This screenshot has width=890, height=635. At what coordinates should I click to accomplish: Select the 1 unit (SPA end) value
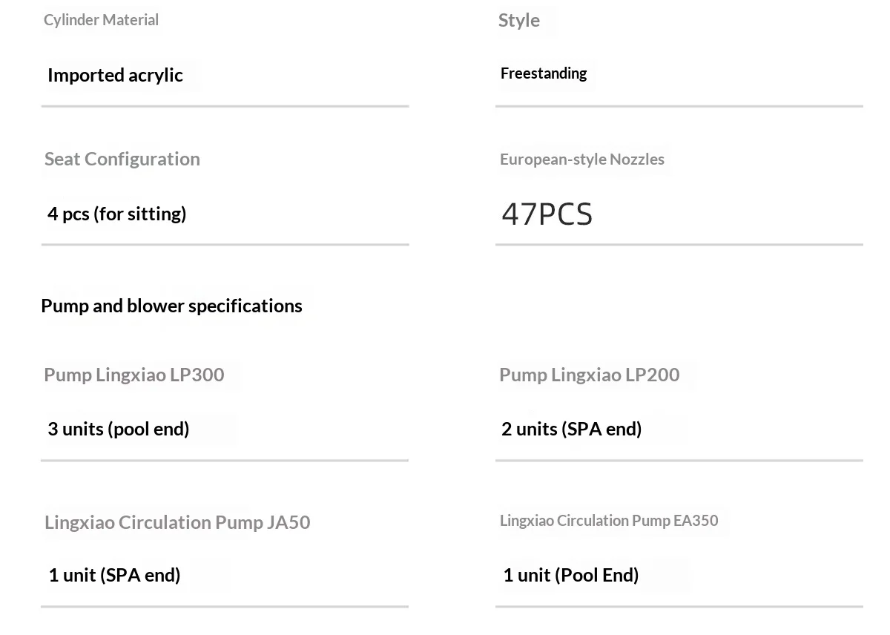point(115,575)
